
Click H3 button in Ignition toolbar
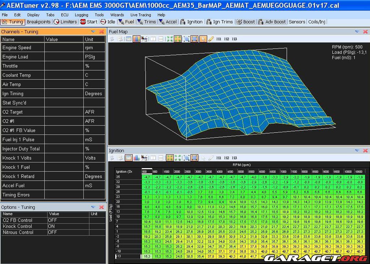tap(234, 158)
